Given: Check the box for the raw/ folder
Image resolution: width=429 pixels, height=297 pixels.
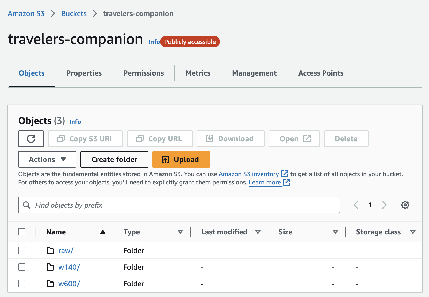Looking at the screenshot, I should pos(22,250).
